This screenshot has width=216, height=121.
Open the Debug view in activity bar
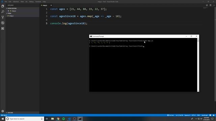[3, 23]
